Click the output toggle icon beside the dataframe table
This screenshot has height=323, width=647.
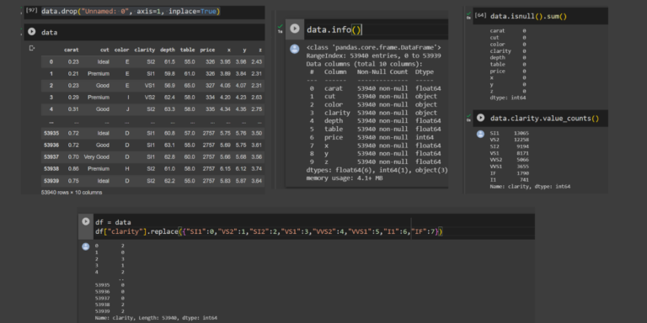[32, 48]
